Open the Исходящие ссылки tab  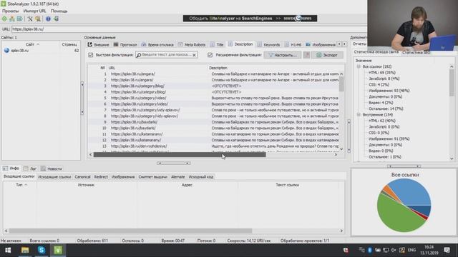54,177
